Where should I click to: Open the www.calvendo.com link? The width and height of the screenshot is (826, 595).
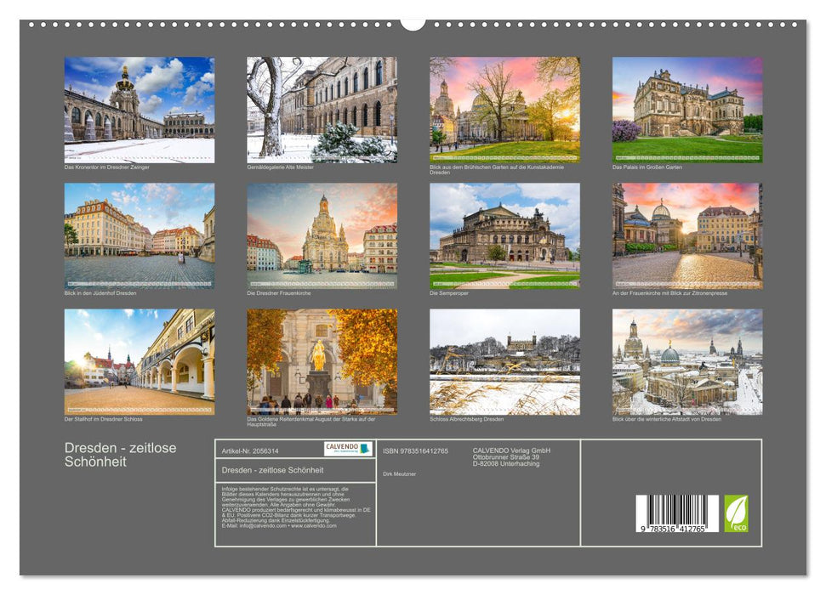(313, 527)
